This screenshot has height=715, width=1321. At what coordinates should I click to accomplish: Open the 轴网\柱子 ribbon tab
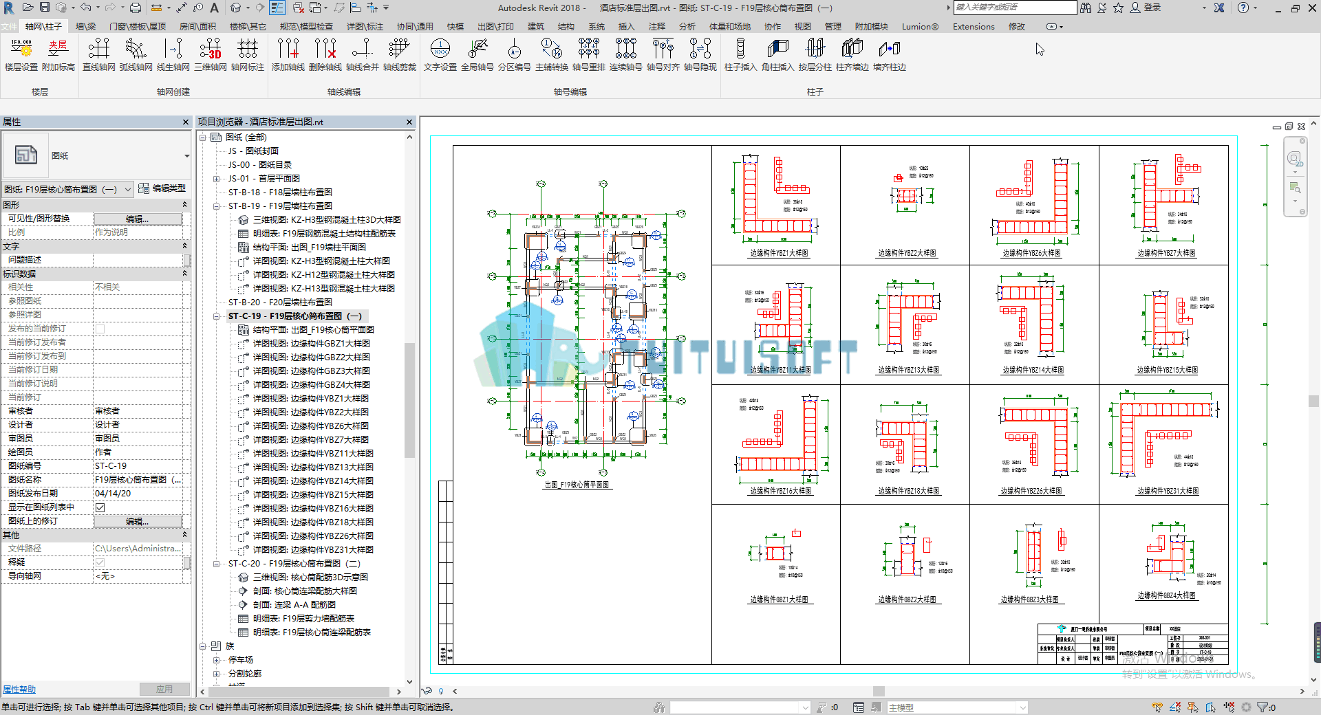tap(43, 27)
